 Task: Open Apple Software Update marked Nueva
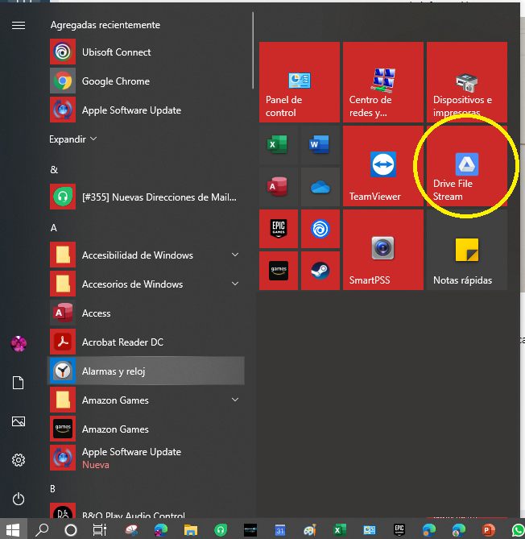147,458
